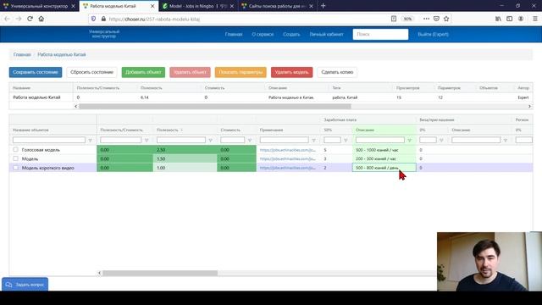The width and height of the screenshot is (542, 305).
Task: Switch to 'Сайты поиска работы' browser tab
Action: [x=277, y=6]
